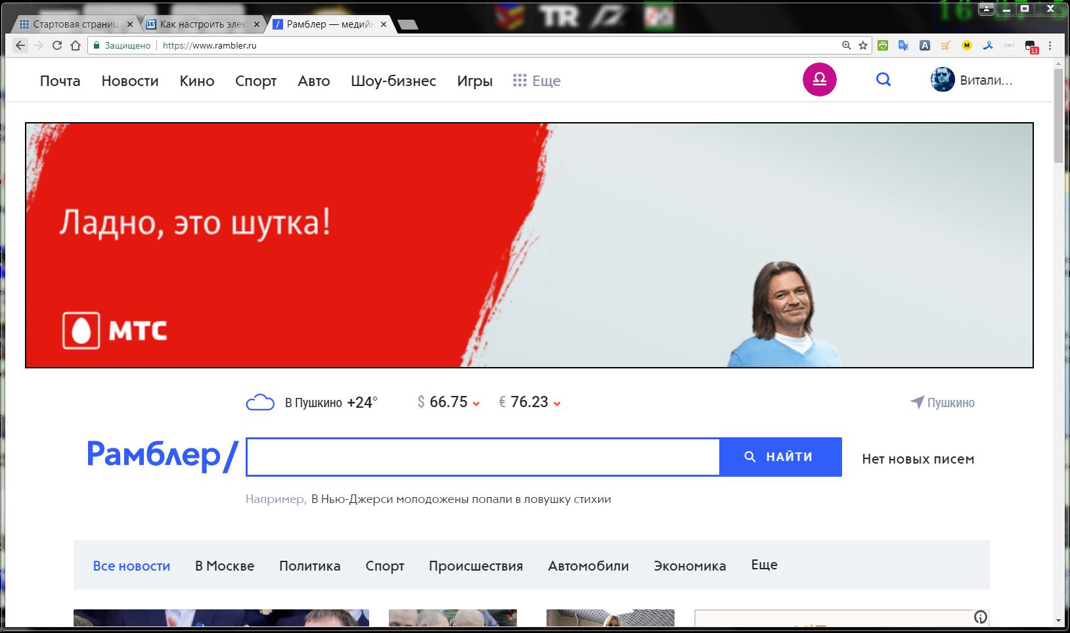Click the blue search icon in header
The height and width of the screenshot is (633, 1070).
point(883,79)
